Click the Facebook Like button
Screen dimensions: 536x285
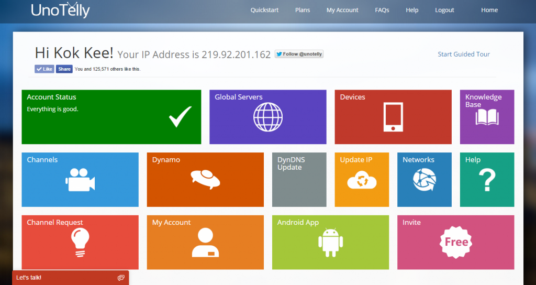[x=44, y=69]
